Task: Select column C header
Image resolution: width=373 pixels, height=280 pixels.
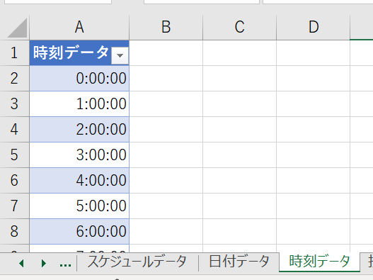Action: [239, 27]
